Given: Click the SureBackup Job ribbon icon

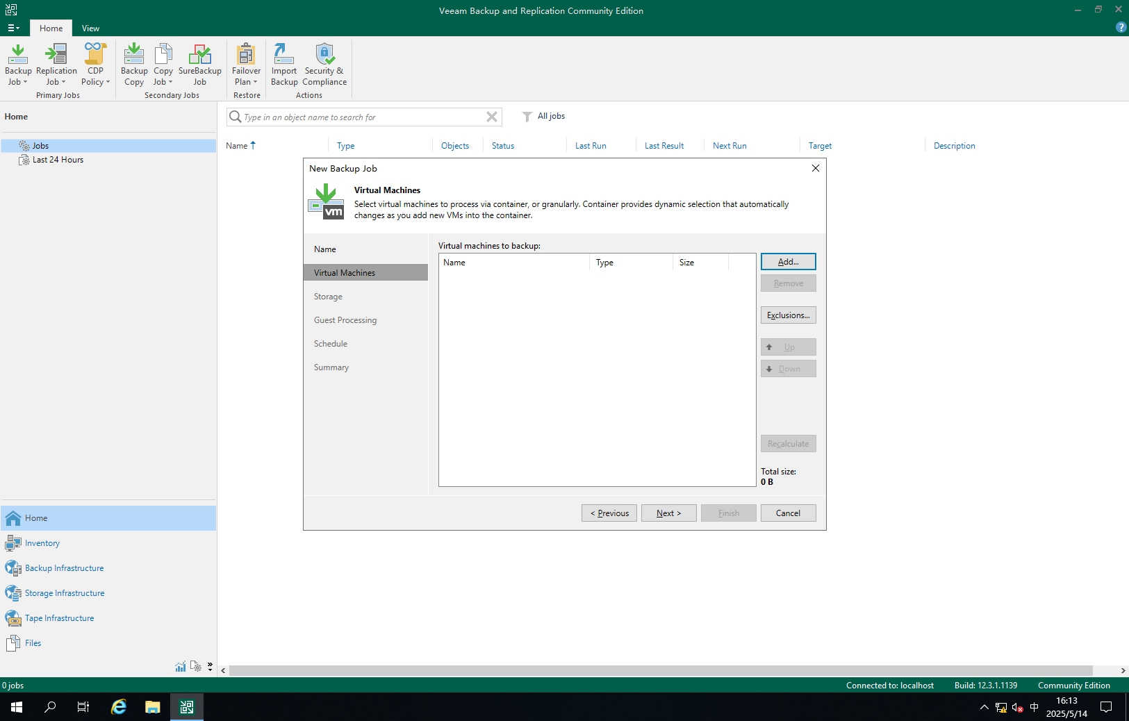Looking at the screenshot, I should click(x=199, y=64).
